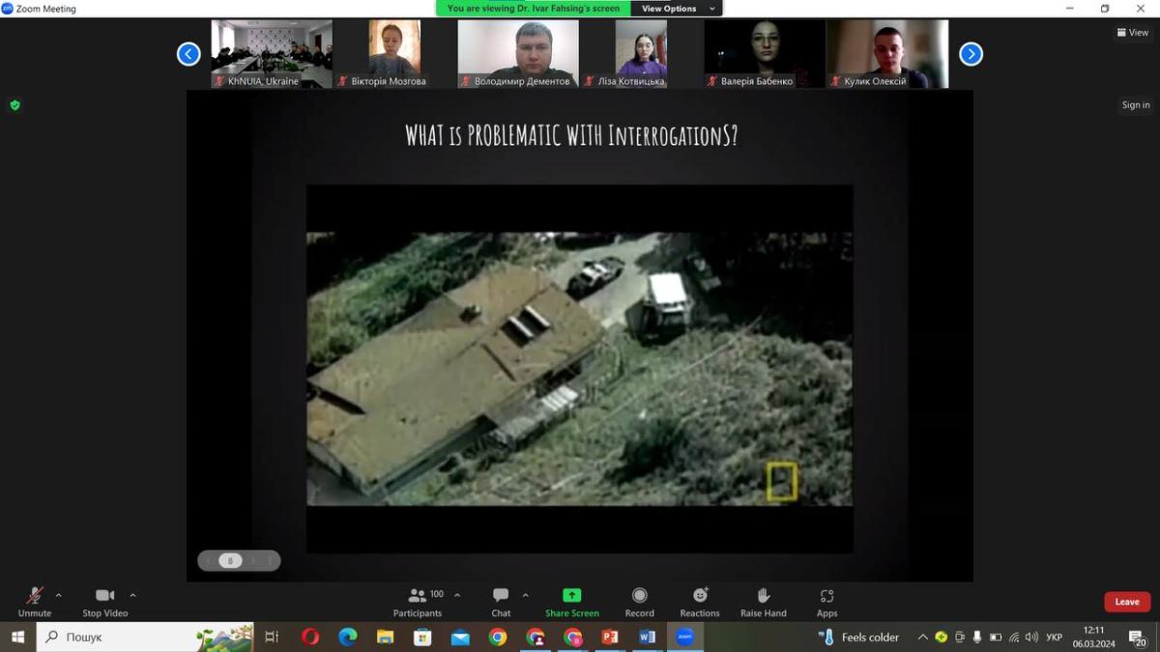Open the Chat panel
Image resolution: width=1160 pixels, height=652 pixels.
[501, 596]
